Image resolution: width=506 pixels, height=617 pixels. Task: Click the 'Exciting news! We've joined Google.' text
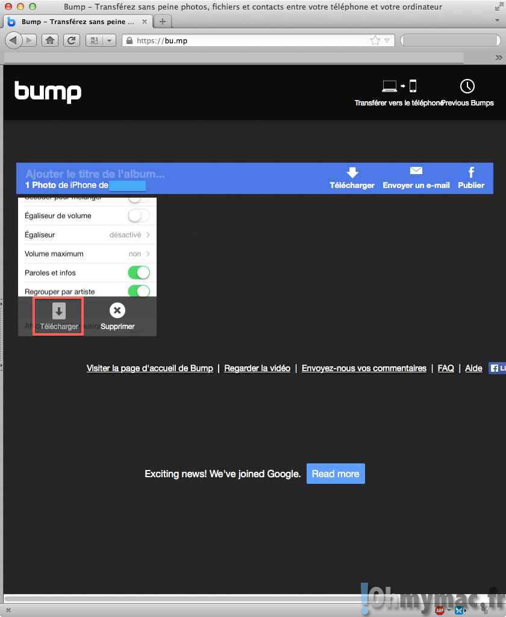point(223,474)
